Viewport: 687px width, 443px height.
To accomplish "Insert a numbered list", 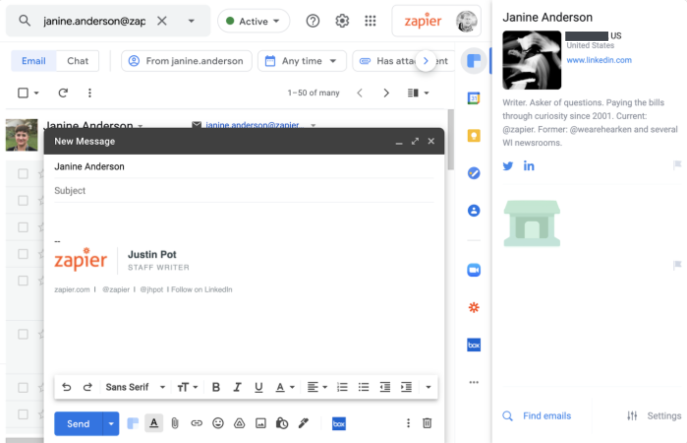I will point(342,387).
